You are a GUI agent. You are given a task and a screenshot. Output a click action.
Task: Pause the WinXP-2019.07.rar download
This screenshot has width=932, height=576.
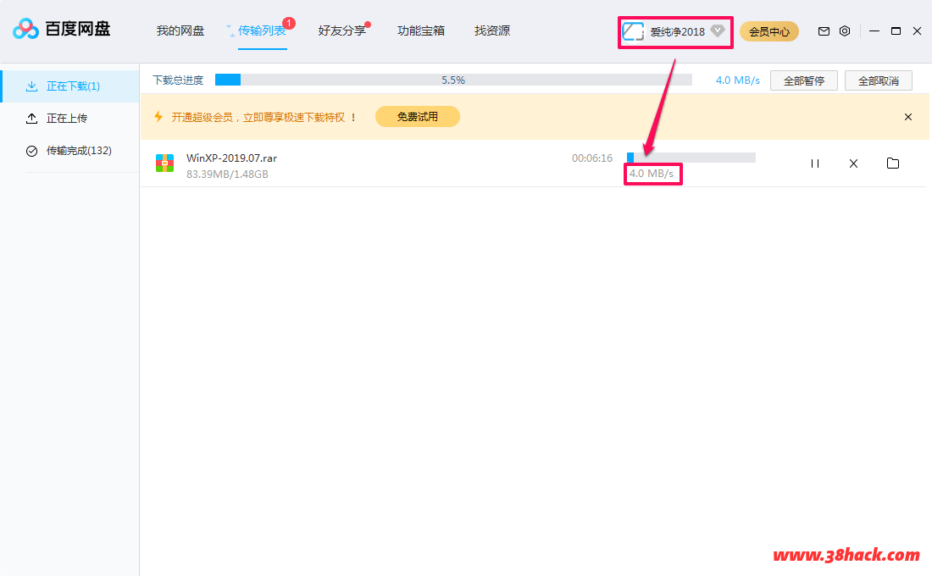click(814, 163)
